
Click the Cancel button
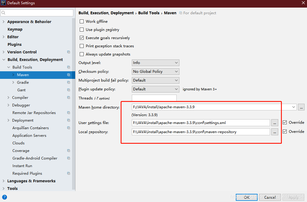270,197
